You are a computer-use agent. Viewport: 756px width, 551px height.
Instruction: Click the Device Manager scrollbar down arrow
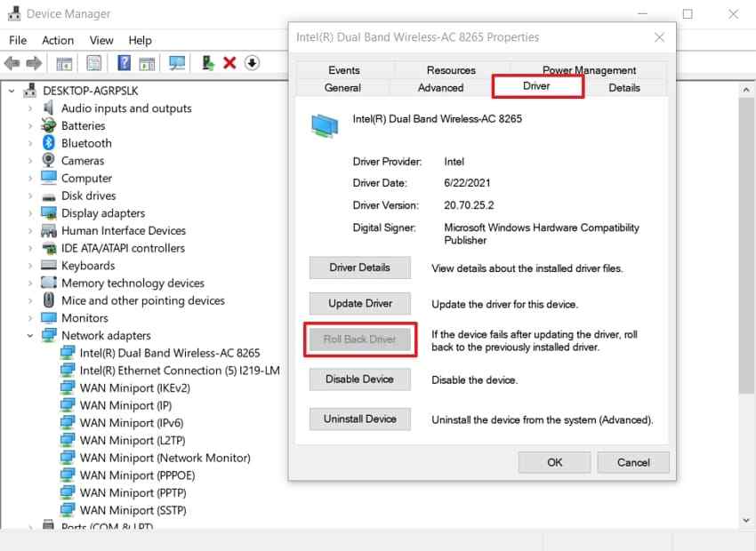[x=746, y=520]
